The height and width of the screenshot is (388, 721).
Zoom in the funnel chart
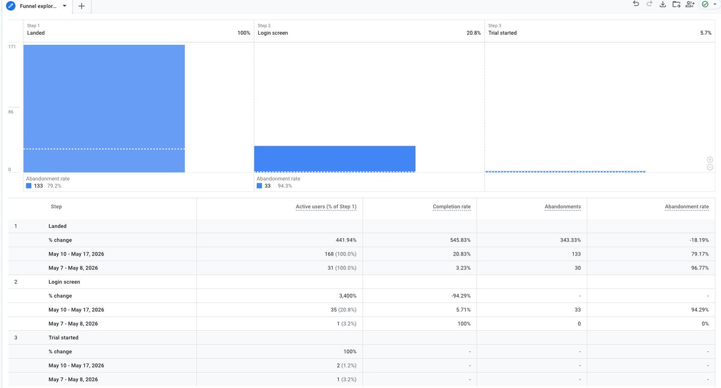(710, 160)
